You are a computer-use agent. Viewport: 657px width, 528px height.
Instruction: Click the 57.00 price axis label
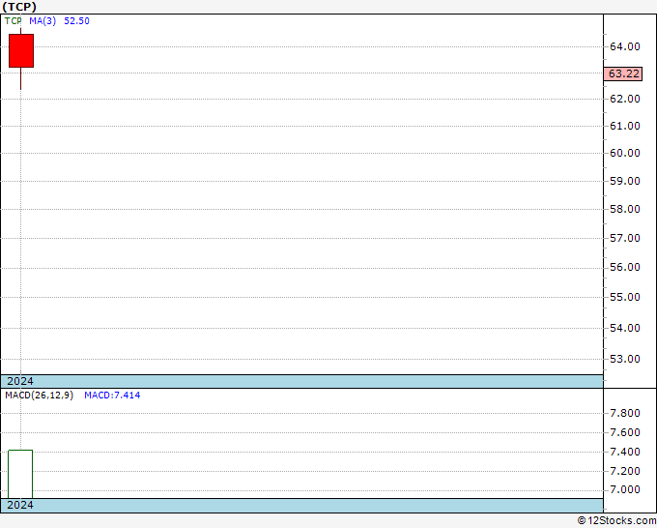click(625, 238)
